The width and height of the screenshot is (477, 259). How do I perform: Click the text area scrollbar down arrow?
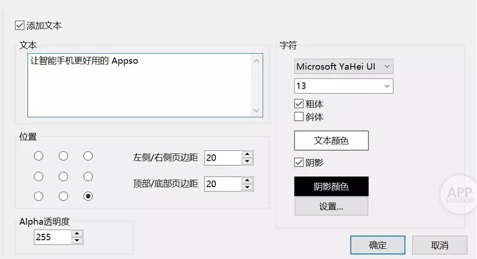tap(257, 110)
